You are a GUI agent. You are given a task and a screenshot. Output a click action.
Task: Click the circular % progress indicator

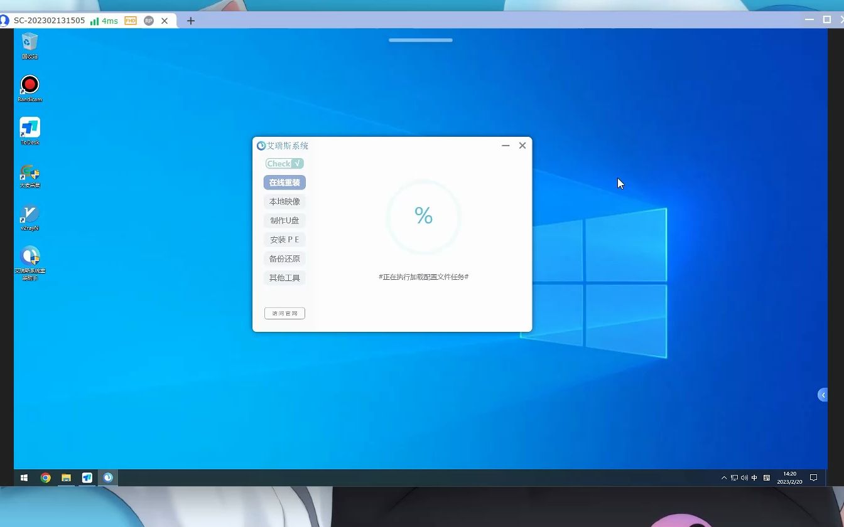pyautogui.click(x=423, y=216)
